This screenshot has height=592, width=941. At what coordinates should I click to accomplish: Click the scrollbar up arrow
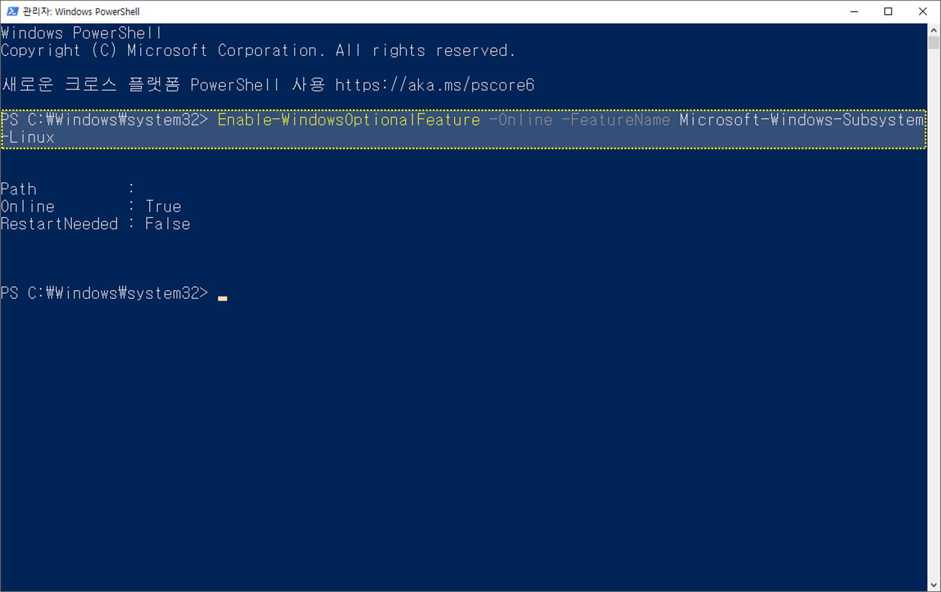point(933,30)
